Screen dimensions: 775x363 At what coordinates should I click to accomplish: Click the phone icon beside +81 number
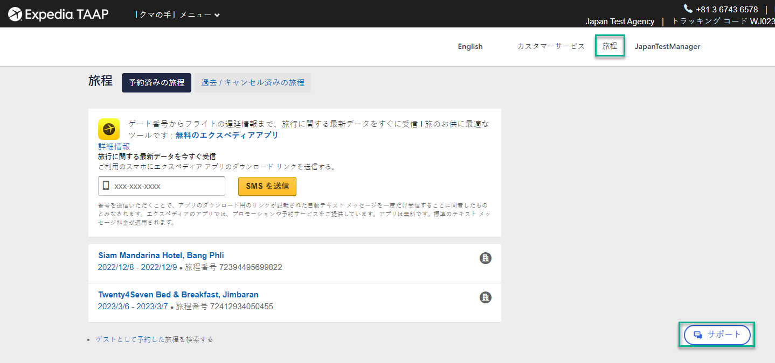pyautogui.click(x=688, y=9)
